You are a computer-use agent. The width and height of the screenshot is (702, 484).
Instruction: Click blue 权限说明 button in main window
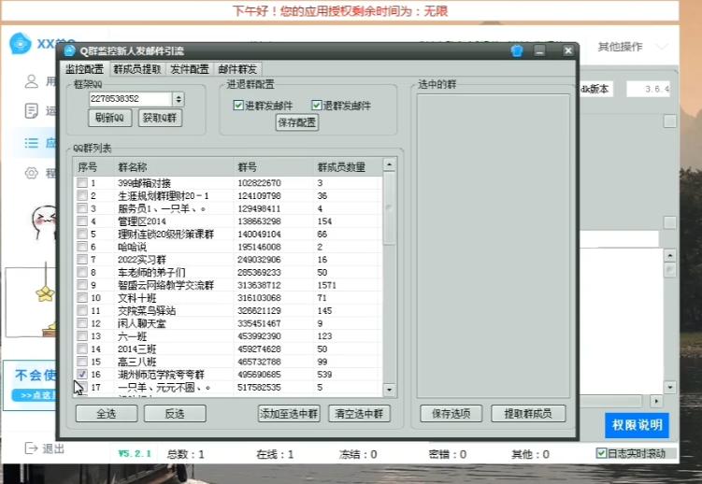tap(638, 425)
